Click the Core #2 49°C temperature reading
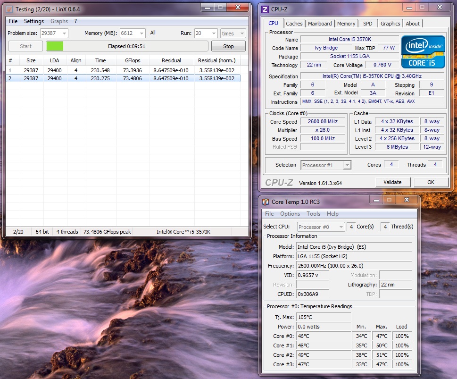The height and width of the screenshot is (379, 457). (324, 355)
